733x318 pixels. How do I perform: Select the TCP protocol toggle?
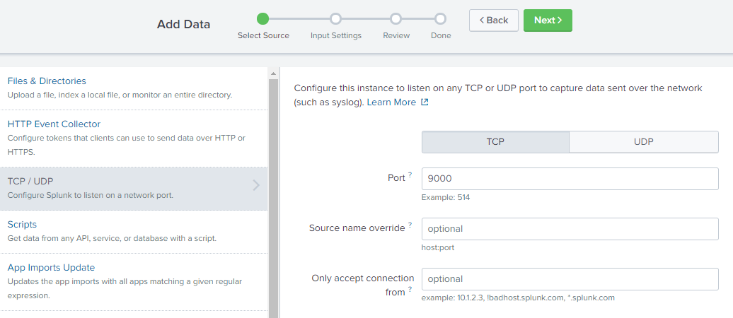point(495,141)
